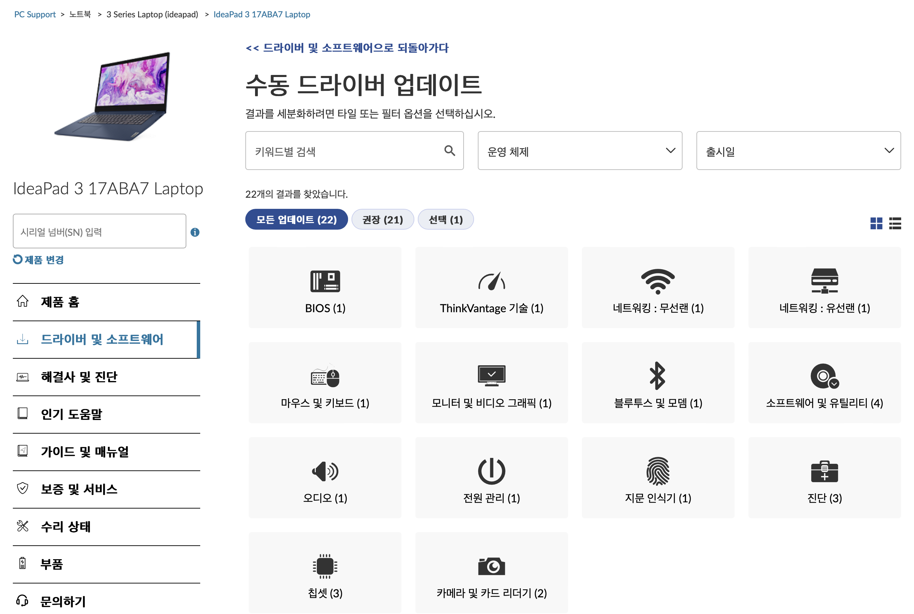Expand the operating system dropdown
914x614 pixels.
[x=579, y=151]
